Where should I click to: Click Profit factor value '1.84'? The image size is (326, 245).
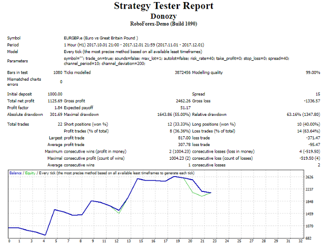click(x=58, y=108)
